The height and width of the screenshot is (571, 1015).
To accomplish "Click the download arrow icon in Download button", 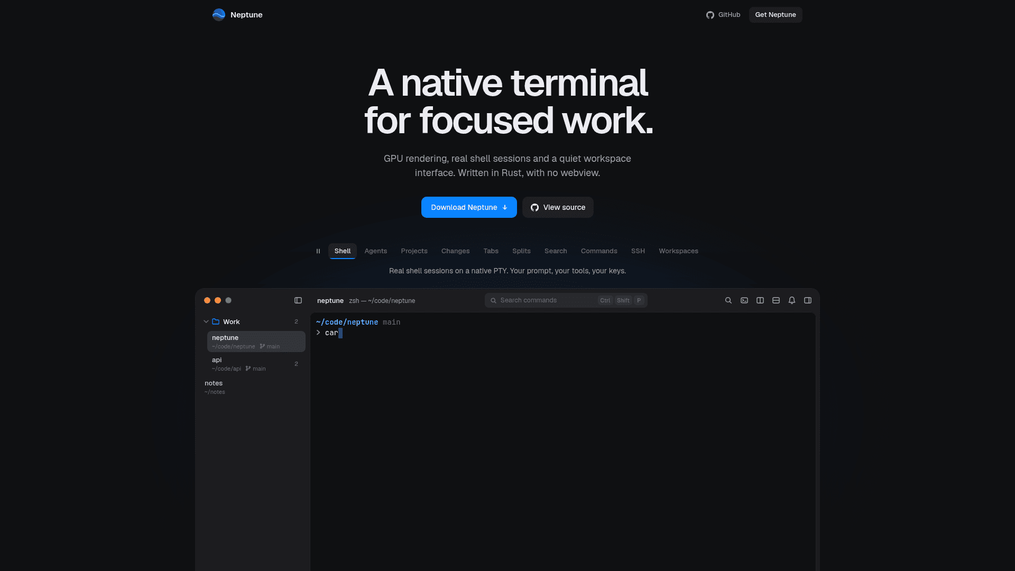I will pyautogui.click(x=505, y=207).
